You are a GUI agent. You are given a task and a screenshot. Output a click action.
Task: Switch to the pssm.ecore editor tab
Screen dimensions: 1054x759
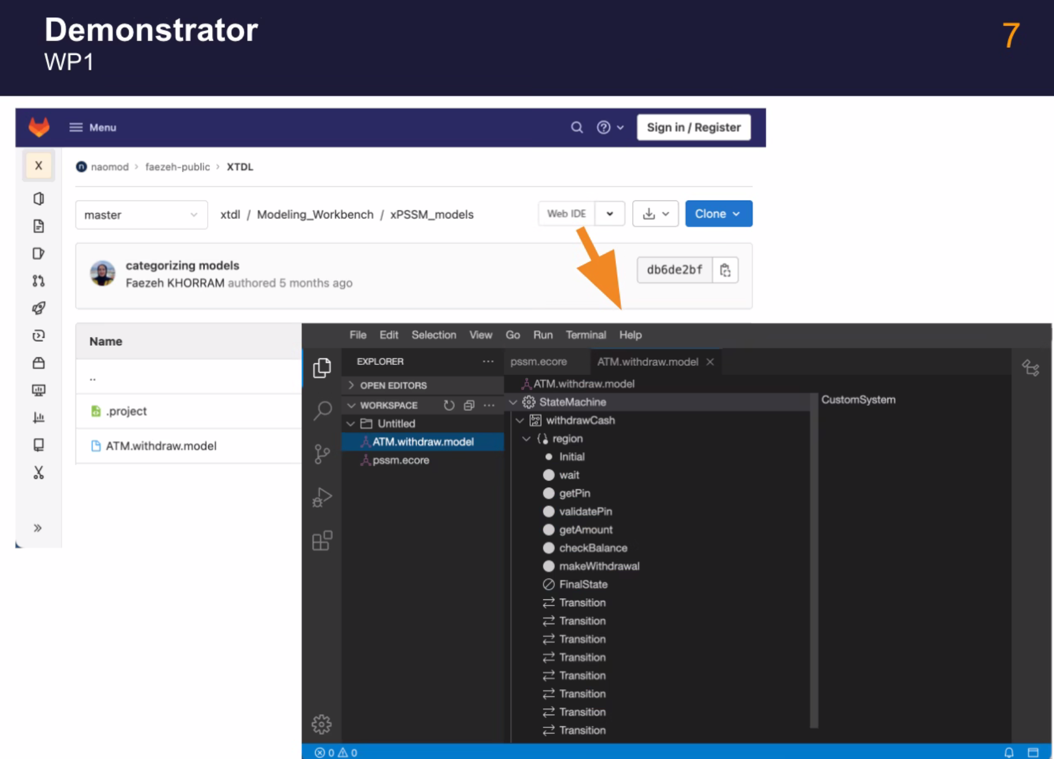pyautogui.click(x=539, y=362)
